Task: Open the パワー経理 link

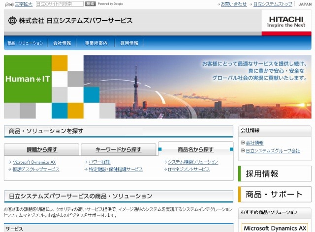Action: click(99, 162)
